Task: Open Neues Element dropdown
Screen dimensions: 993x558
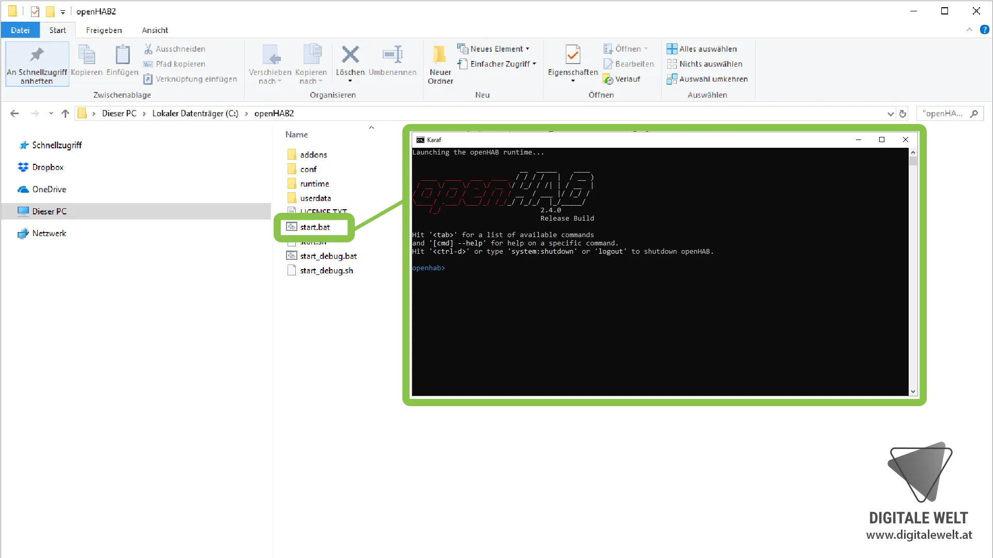Action: click(493, 49)
